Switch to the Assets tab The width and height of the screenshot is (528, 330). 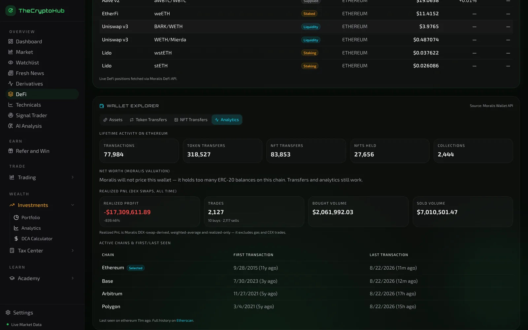click(x=113, y=120)
